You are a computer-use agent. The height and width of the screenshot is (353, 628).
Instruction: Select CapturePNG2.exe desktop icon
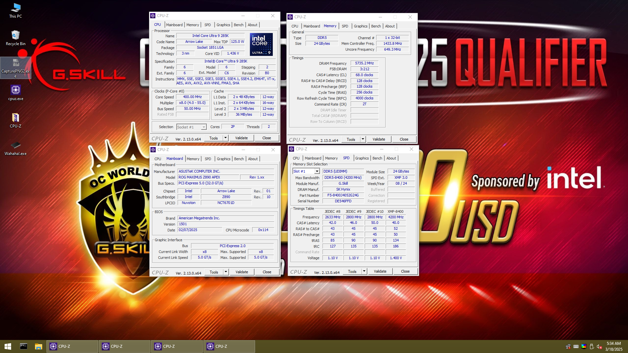click(x=15, y=68)
